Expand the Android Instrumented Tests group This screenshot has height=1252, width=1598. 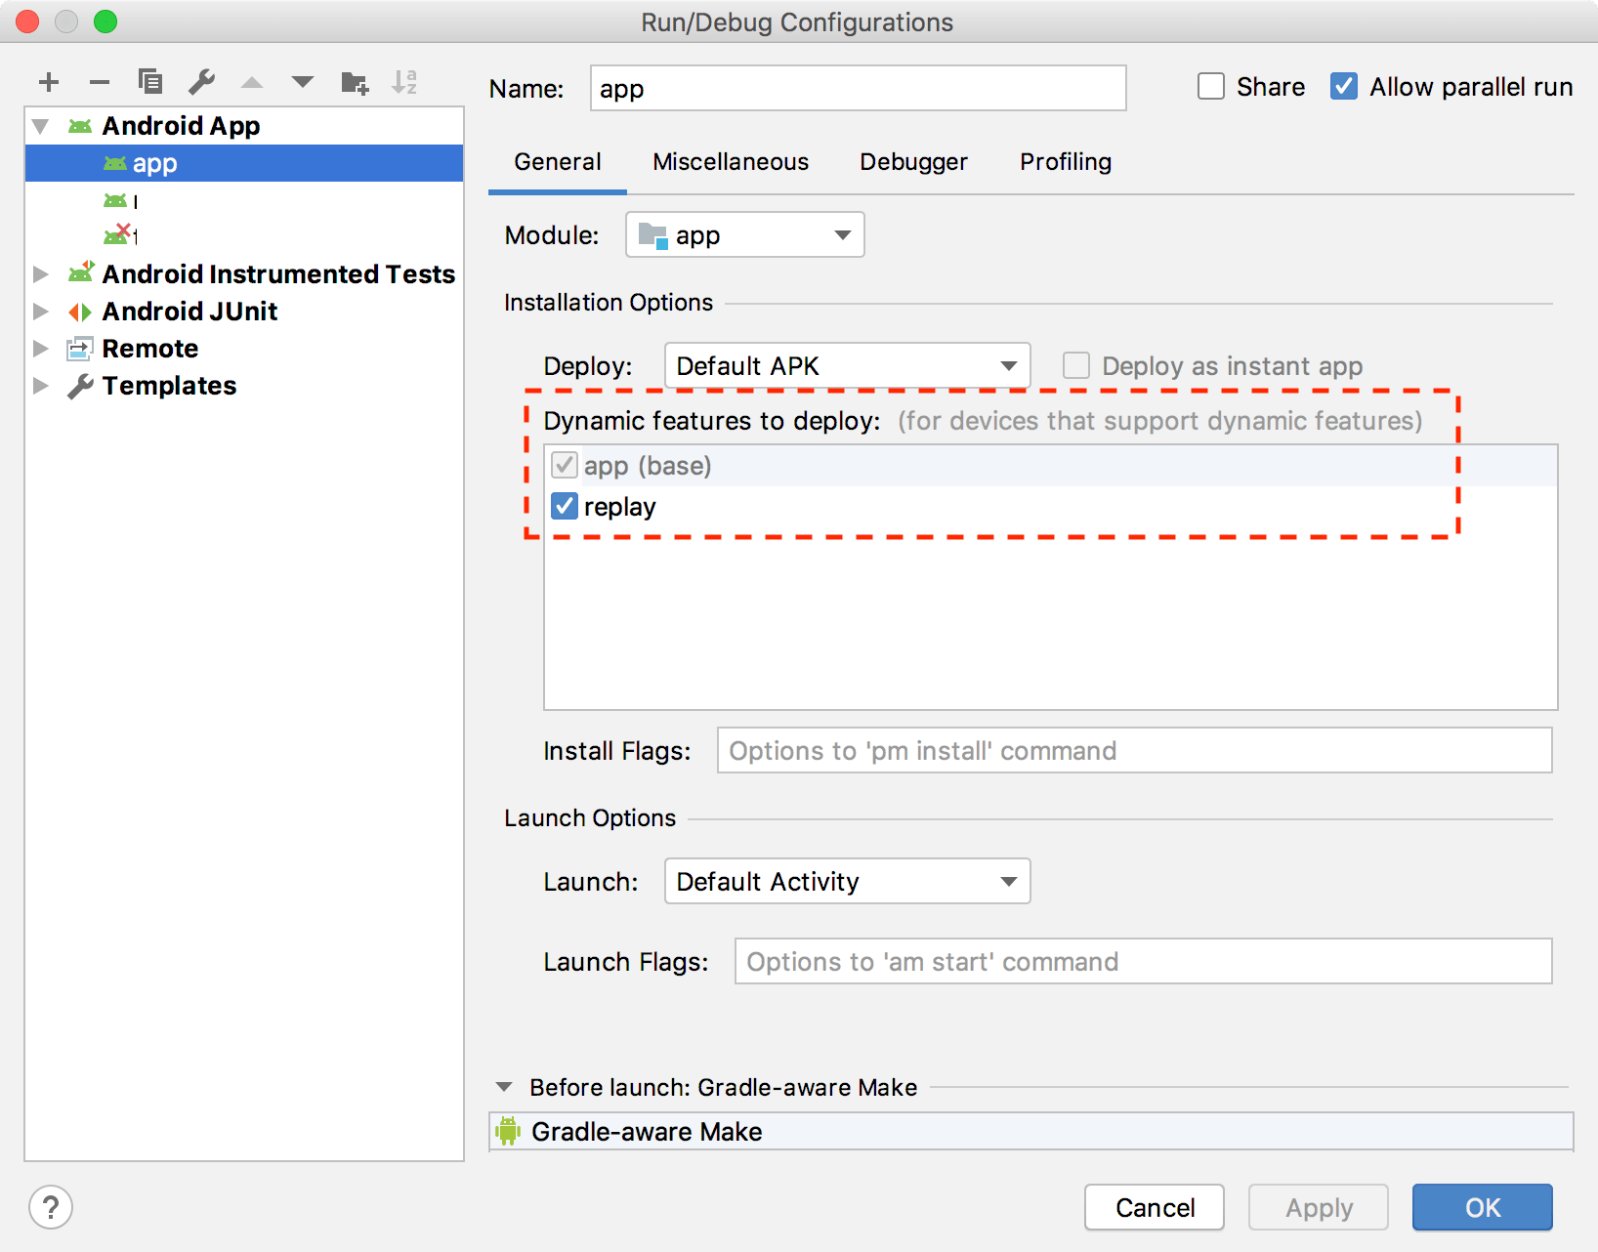click(41, 274)
